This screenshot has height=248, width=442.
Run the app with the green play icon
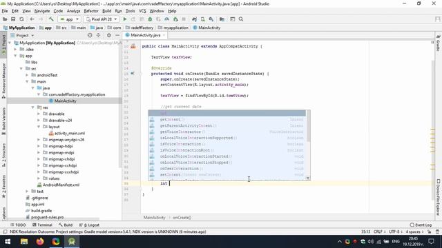pos(124,19)
